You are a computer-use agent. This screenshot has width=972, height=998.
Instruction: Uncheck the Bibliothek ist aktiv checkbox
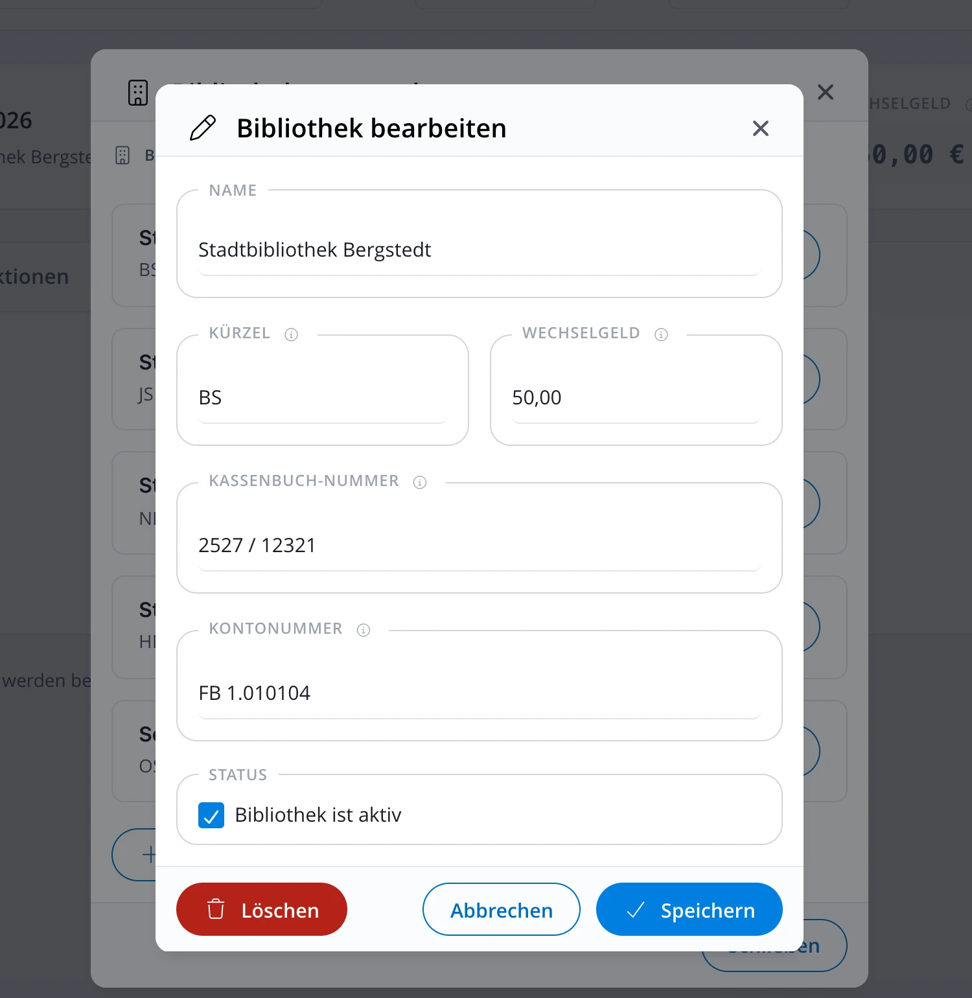click(211, 815)
